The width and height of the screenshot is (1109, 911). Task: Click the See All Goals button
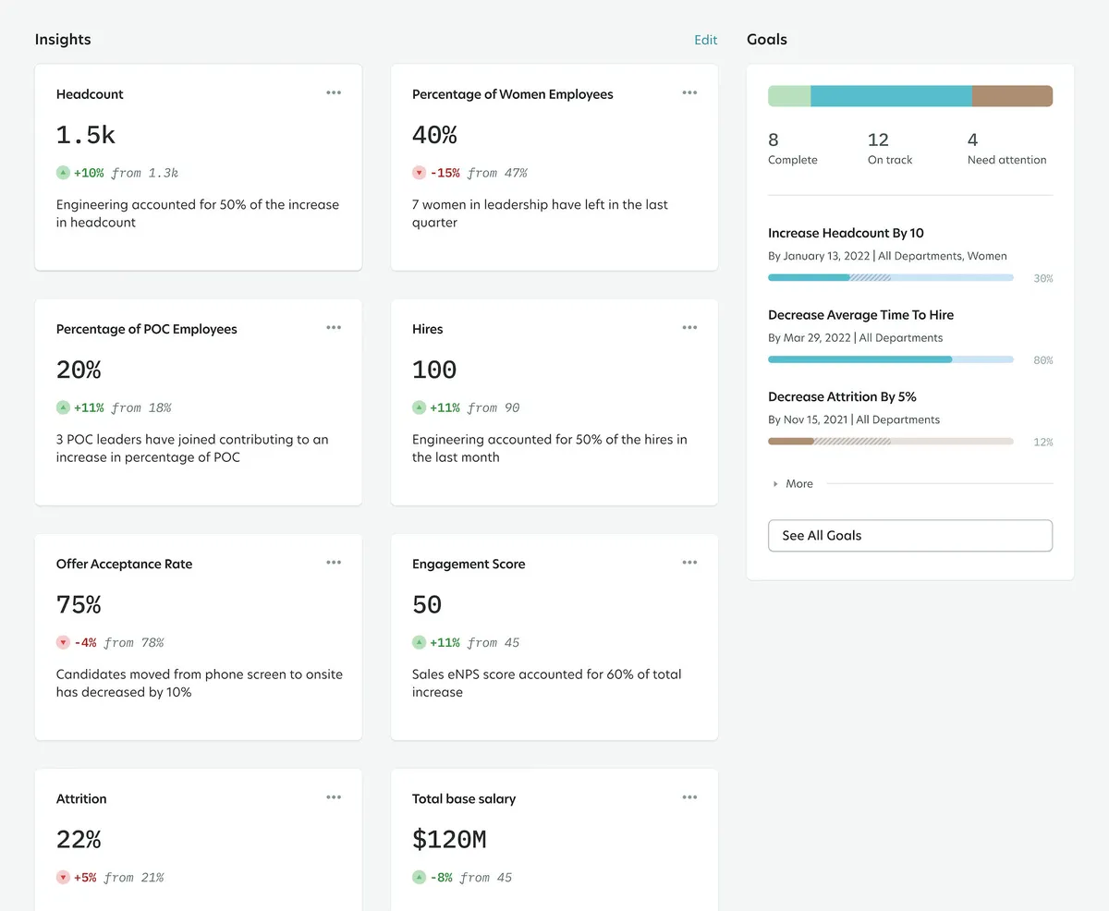[909, 536]
